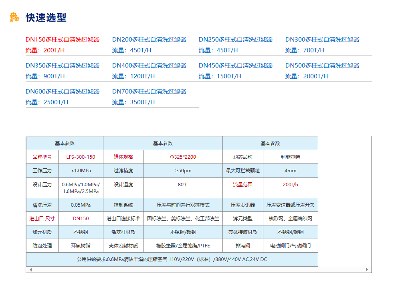The image size is (394, 283).
Task: Select the DN600多柱式自清洗过滤器 link
Action: tap(63, 91)
